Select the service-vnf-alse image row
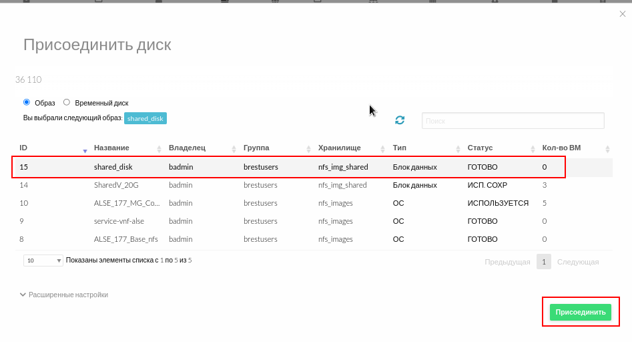The width and height of the screenshot is (632, 342). click(x=119, y=221)
